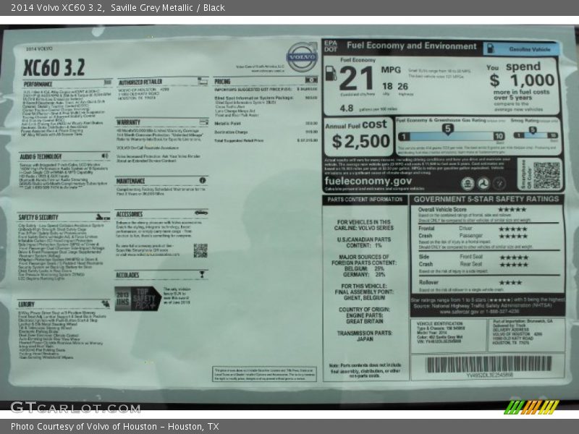
Task: Click the 'GERMANY: 20%' parts source line
Action: (x=364, y=275)
